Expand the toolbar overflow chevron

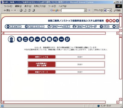[89, 10]
